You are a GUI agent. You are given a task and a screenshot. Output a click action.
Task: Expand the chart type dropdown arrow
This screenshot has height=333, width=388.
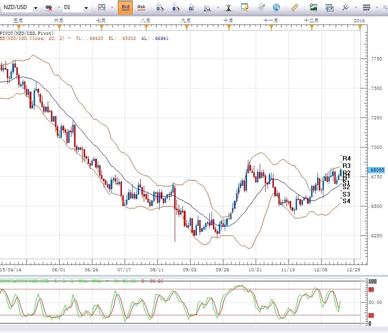111,8
